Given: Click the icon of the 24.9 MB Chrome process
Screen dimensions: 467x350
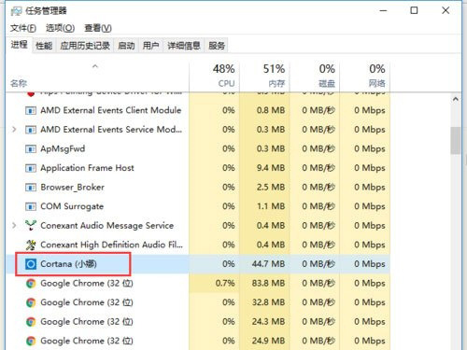Looking at the screenshot, I should (x=31, y=341).
